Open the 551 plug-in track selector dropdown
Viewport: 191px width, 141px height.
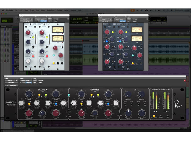104,19
